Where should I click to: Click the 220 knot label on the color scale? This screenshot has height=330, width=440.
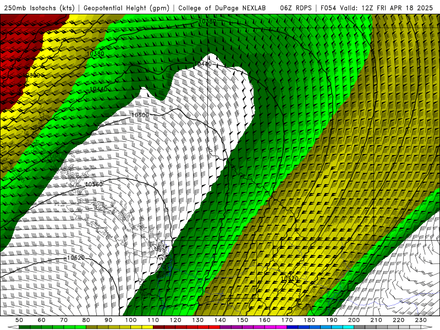[x=399, y=320]
